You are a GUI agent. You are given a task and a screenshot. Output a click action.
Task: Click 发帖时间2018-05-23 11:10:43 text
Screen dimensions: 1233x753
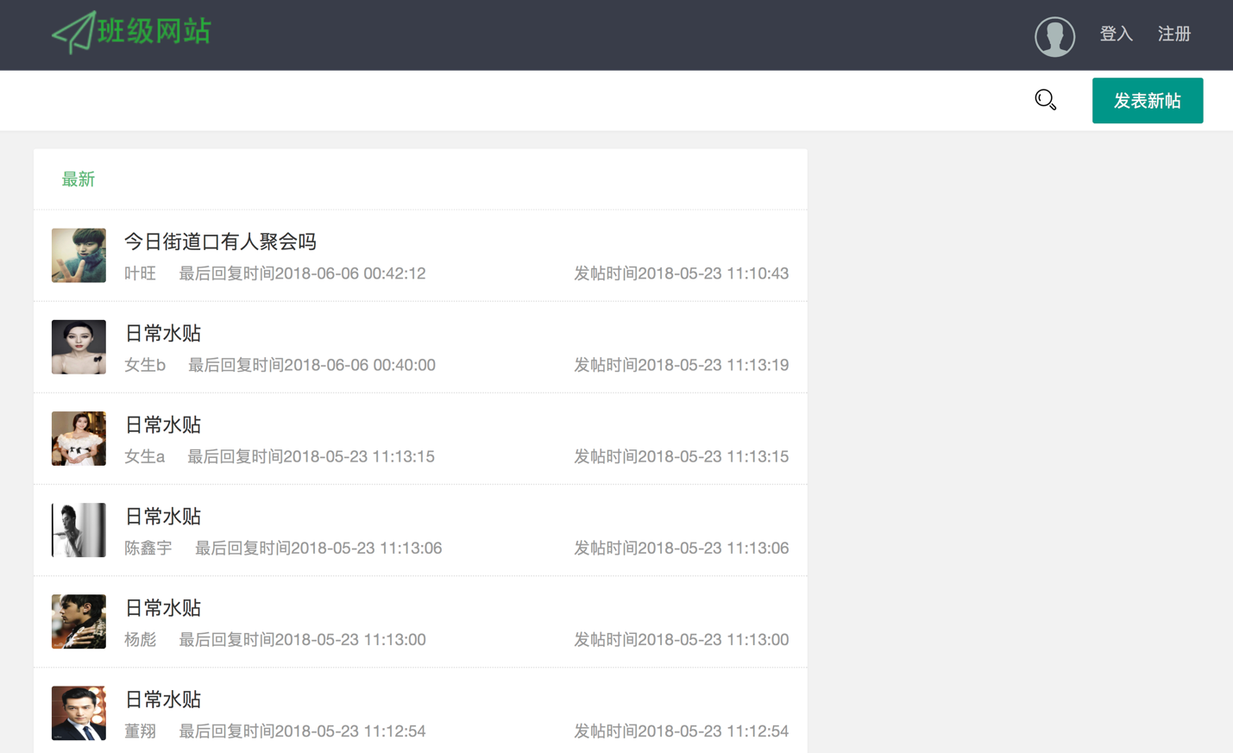[682, 273]
